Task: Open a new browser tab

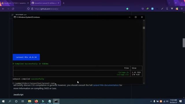Action: coord(64,3)
